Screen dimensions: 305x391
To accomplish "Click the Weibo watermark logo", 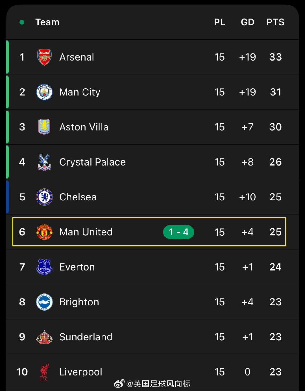I will pos(119,384).
